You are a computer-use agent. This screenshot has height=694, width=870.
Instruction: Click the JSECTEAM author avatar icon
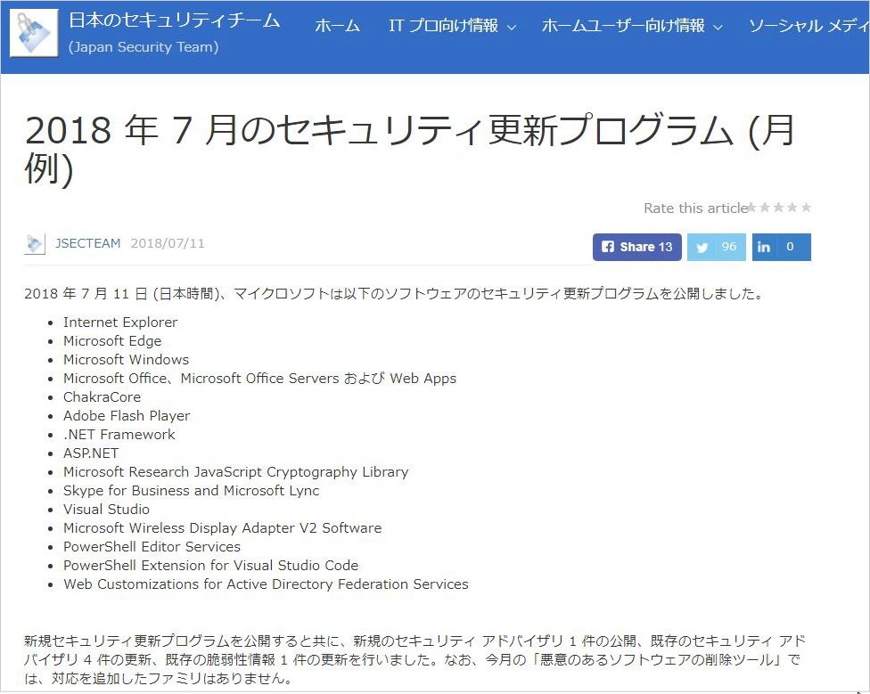coord(35,244)
